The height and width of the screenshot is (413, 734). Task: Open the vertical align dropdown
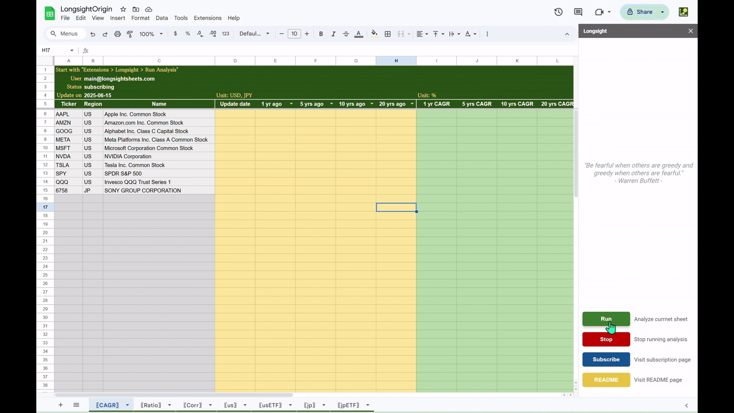pos(439,34)
